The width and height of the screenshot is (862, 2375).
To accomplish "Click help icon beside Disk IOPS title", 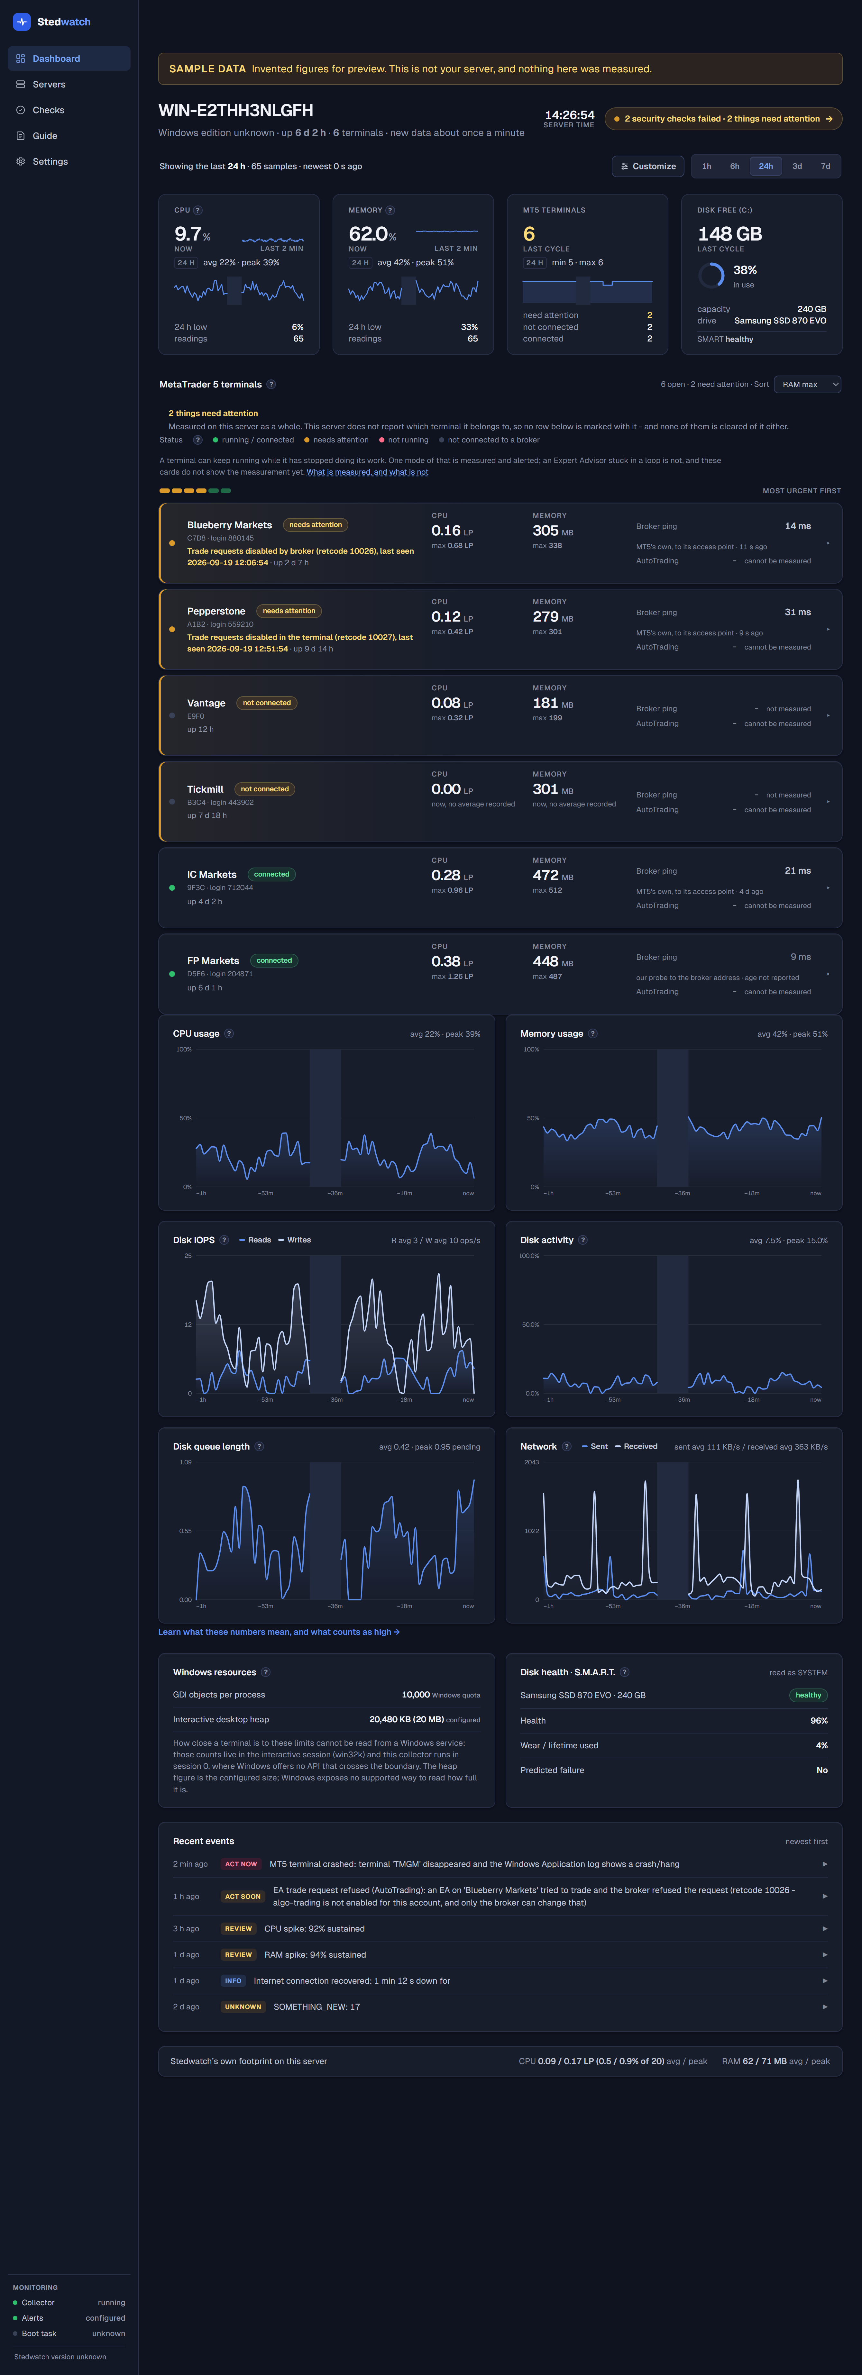I will [224, 1240].
